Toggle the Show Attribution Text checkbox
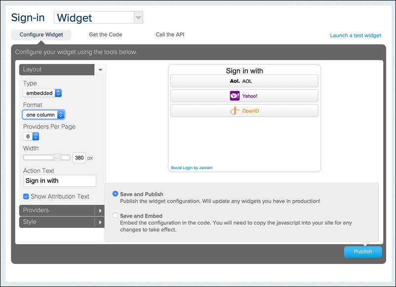Screen dimensions: 396x287 [26, 196]
